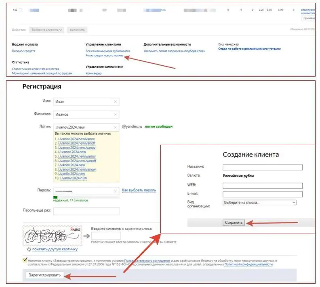320x287 pixels.
Task: Open 'Политикой конфиденциальности' link
Action: point(248,264)
